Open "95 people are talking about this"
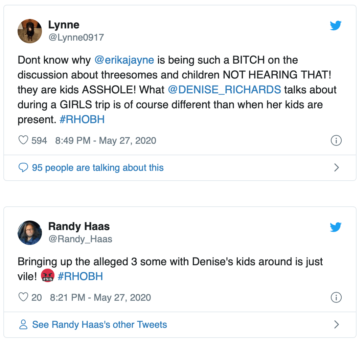 pos(98,168)
